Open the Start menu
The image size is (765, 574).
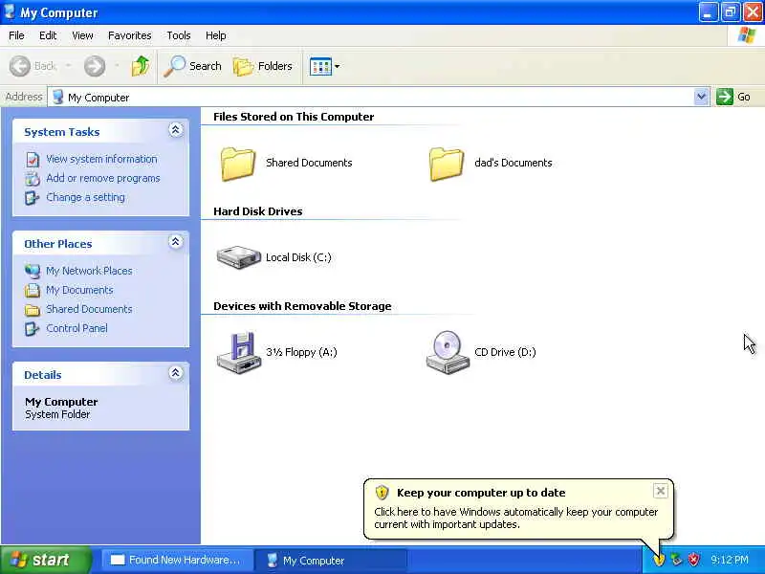[45, 560]
